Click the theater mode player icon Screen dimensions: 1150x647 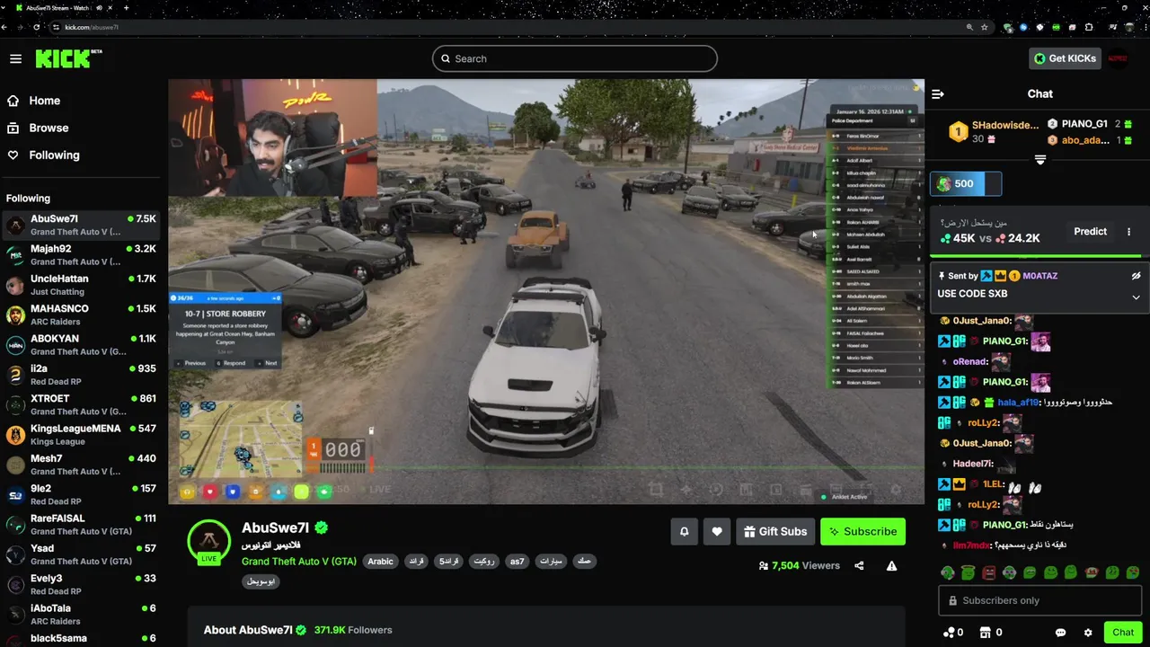(x=836, y=490)
